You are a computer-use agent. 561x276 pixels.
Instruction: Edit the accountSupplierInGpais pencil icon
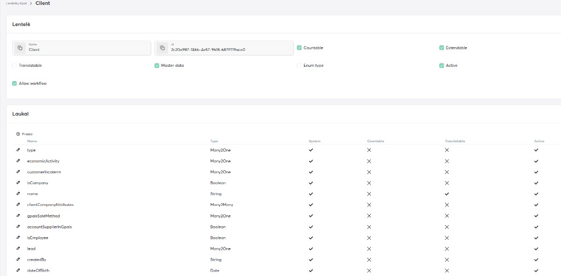pos(18,227)
